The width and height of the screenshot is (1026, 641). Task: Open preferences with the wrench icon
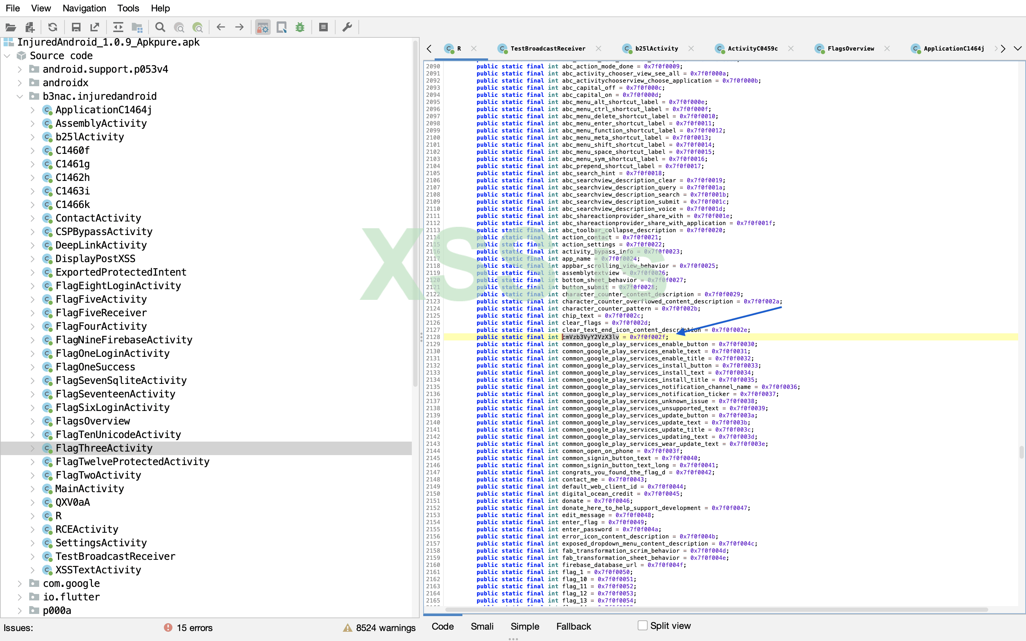[x=347, y=27]
